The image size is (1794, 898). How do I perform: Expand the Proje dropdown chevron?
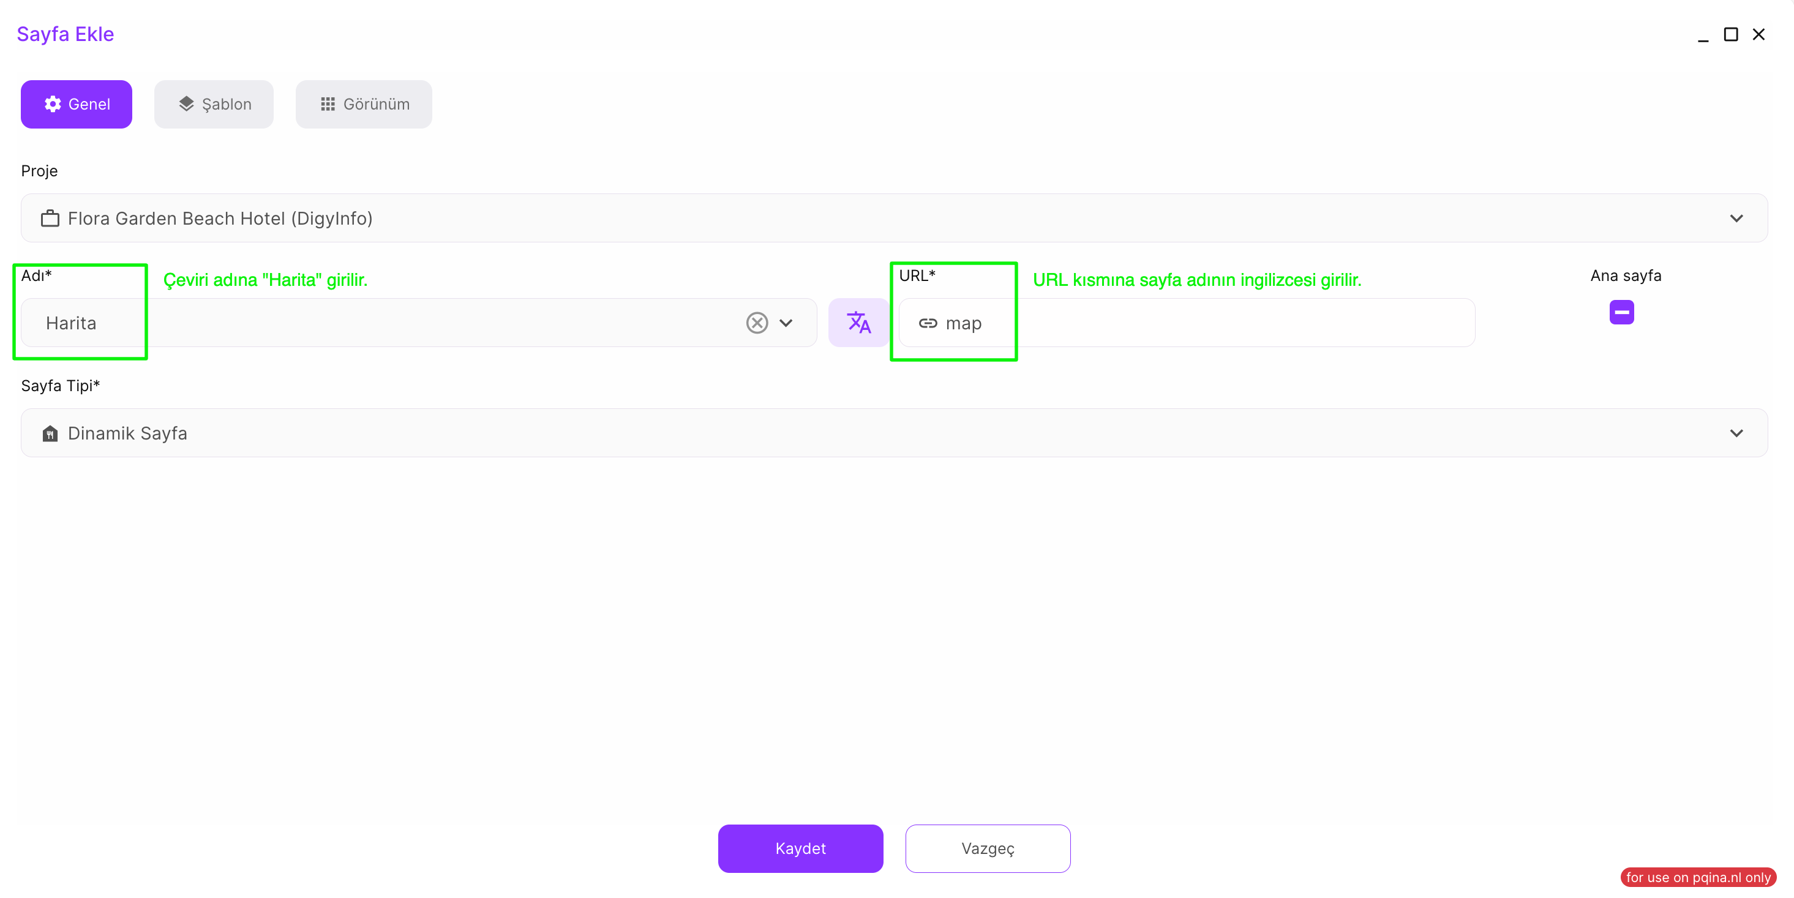(x=1736, y=219)
